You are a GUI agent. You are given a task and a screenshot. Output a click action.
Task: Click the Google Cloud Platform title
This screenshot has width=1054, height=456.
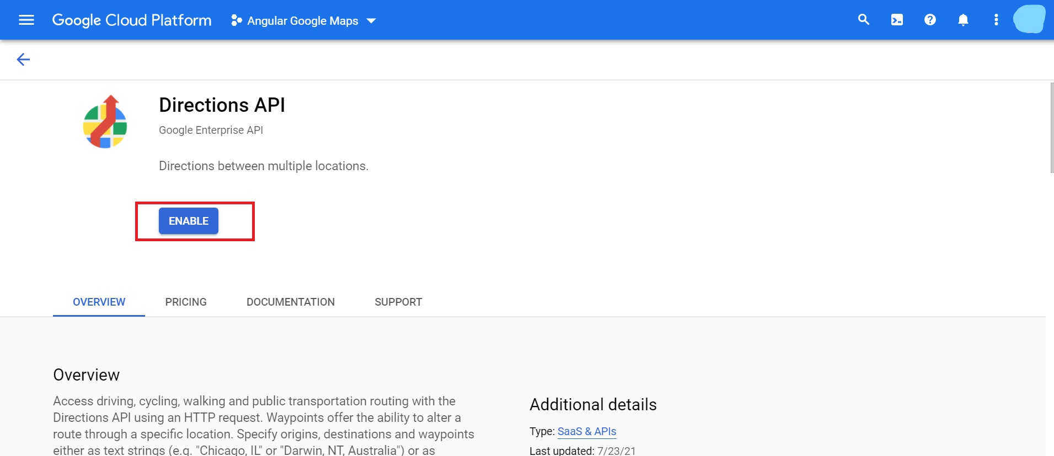pyautogui.click(x=132, y=20)
